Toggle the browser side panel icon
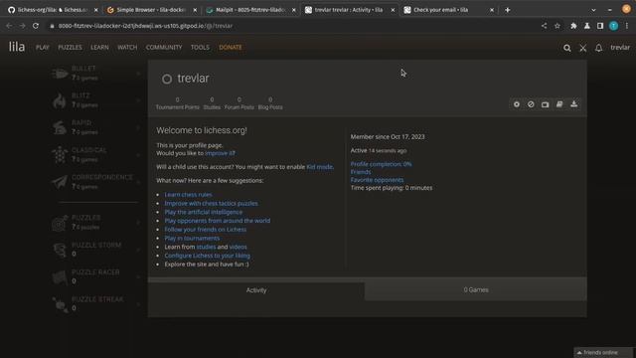The width and height of the screenshot is (636, 358). (600, 26)
